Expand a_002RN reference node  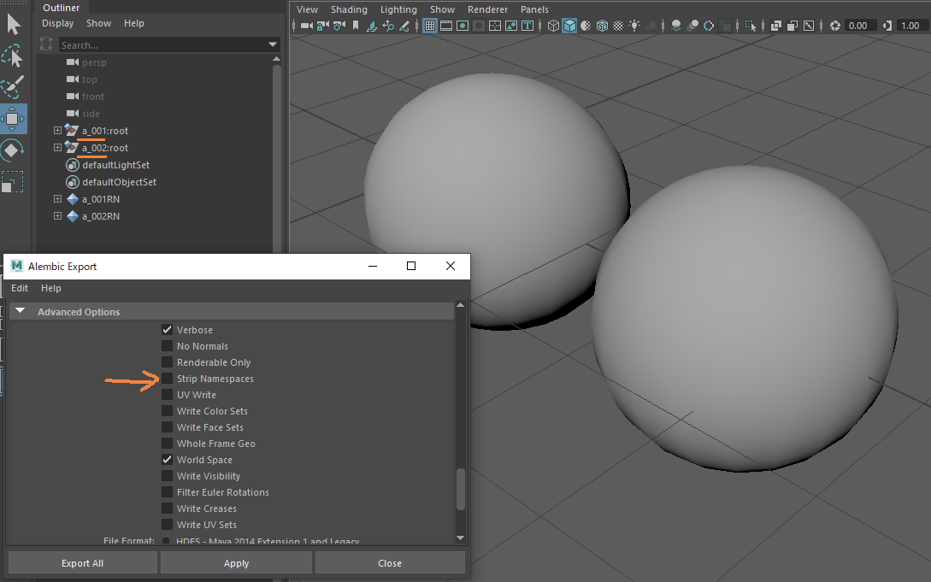pyautogui.click(x=57, y=216)
